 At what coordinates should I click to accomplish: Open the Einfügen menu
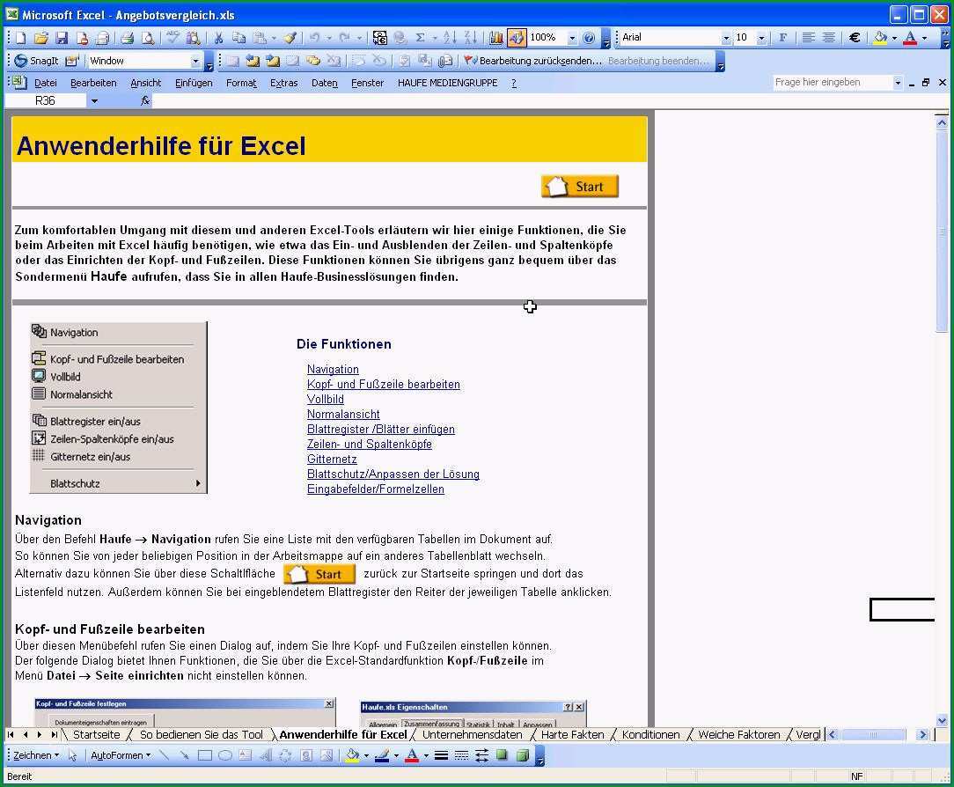point(194,83)
